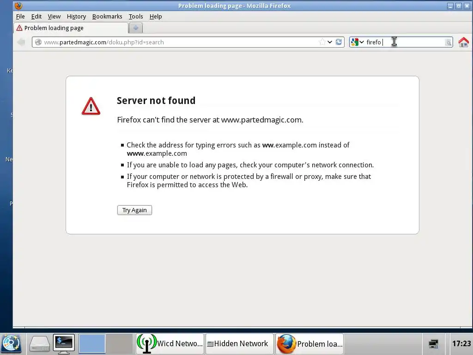Click the network tray icon
The image size is (473, 355).
(x=433, y=344)
